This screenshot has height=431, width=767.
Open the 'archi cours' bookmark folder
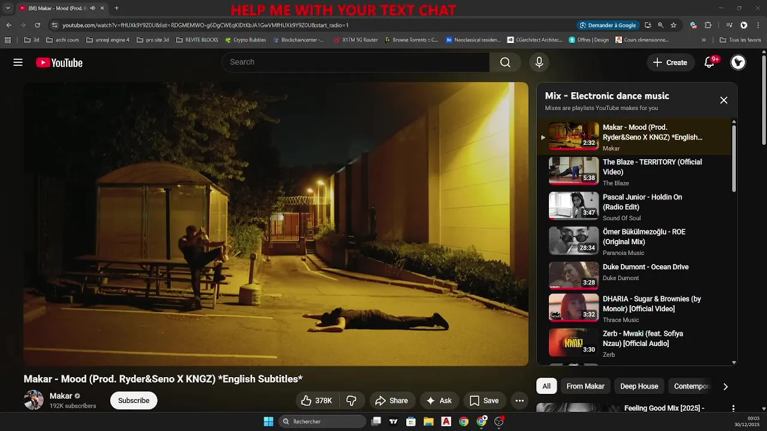(62, 40)
